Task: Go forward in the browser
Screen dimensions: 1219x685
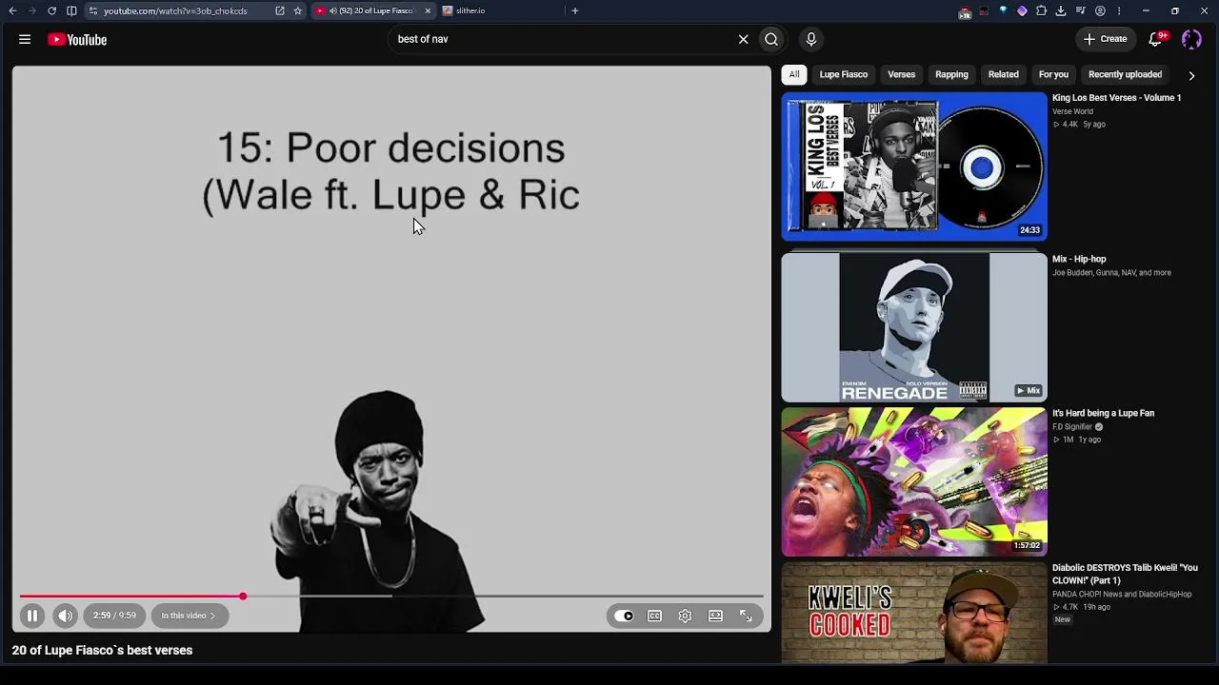Action: [31, 10]
